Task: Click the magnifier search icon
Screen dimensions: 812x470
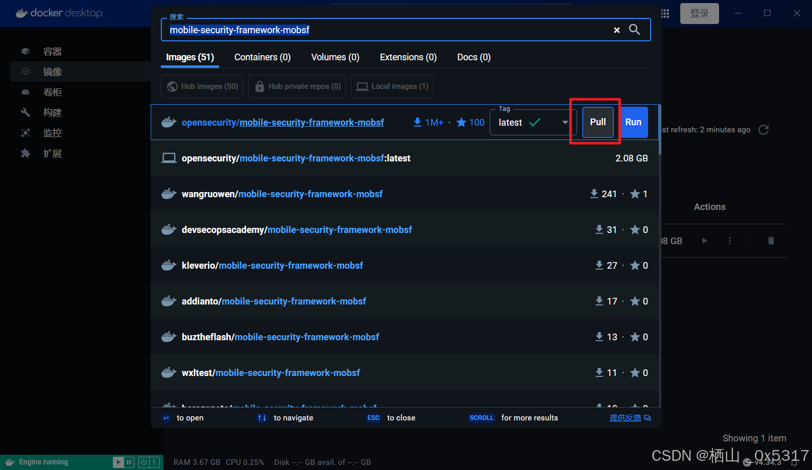Action: click(x=634, y=30)
